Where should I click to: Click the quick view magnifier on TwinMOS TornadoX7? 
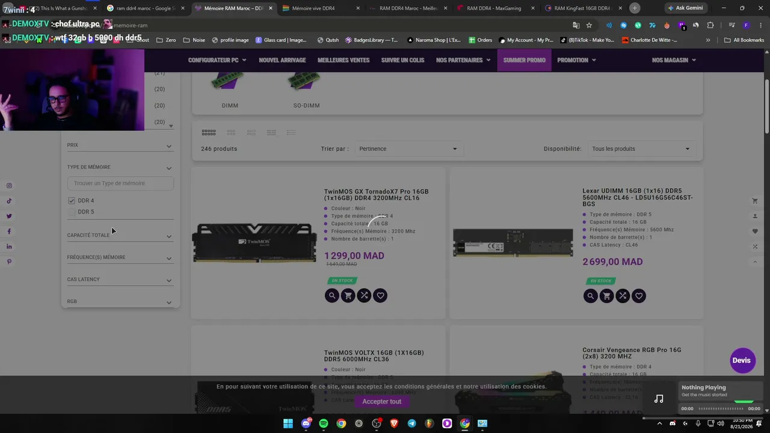click(x=332, y=295)
